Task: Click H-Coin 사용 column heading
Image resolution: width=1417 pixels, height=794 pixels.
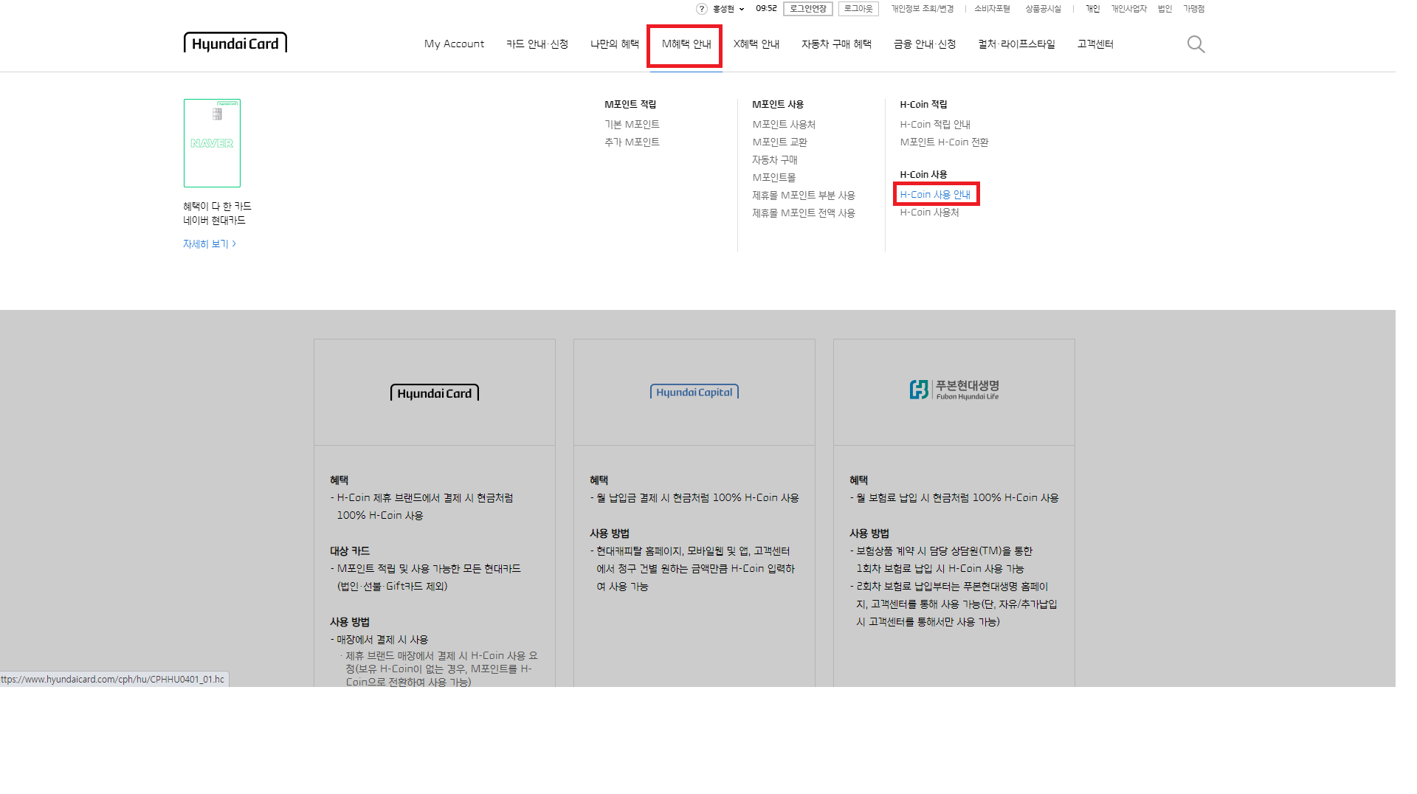Action: click(923, 175)
